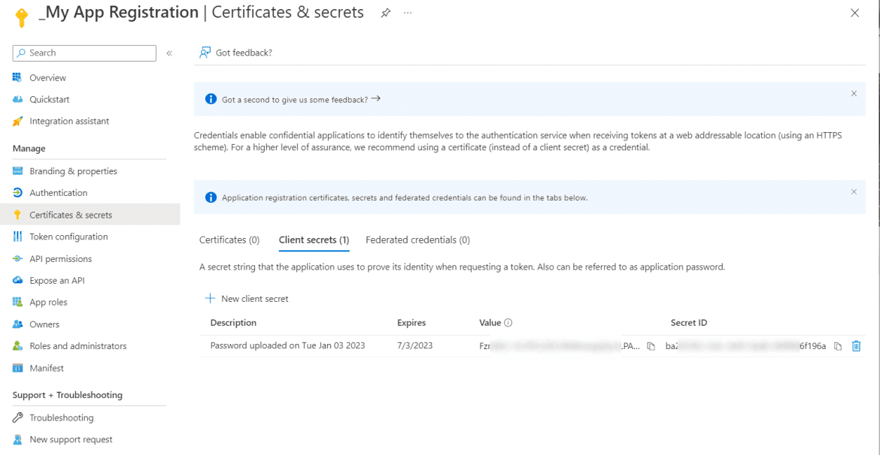Click the Roles and administrators icon

pos(17,345)
